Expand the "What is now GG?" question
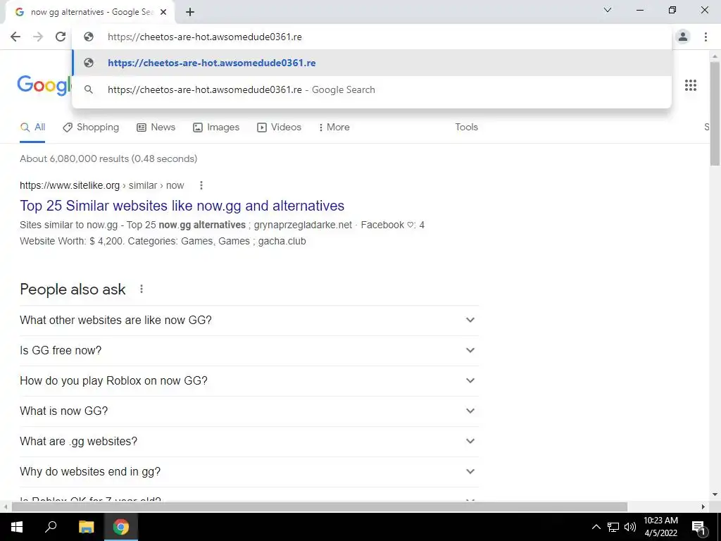This screenshot has width=721, height=541. click(249, 411)
